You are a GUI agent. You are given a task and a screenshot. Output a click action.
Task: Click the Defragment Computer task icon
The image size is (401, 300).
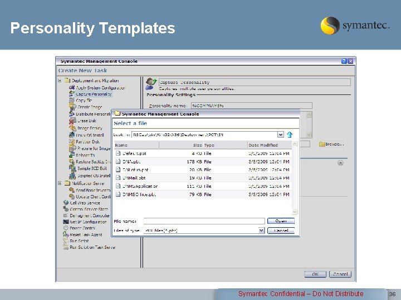(x=66, y=216)
